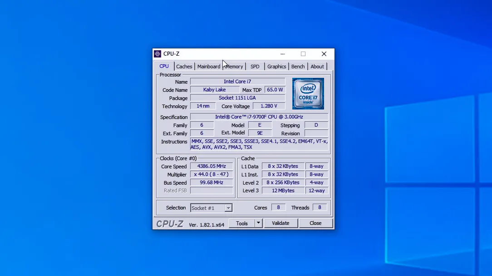Click the Intel Core i7 logo badge
The width and height of the screenshot is (492, 276).
tap(308, 94)
